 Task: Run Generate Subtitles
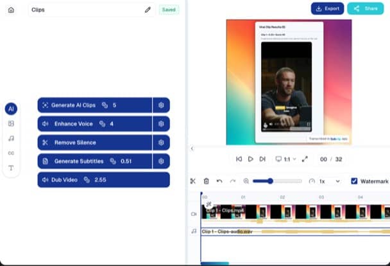coord(95,161)
